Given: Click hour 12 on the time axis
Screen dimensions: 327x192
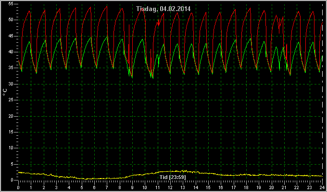Looking at the screenshot, I should click(170, 187).
